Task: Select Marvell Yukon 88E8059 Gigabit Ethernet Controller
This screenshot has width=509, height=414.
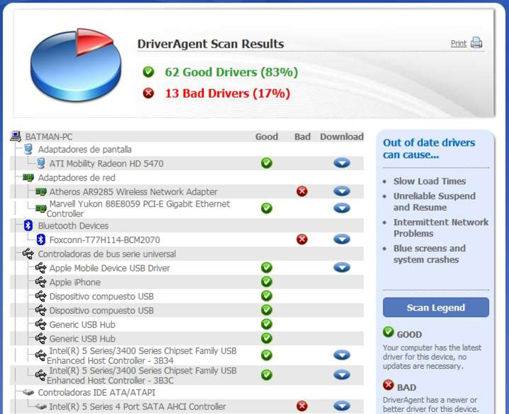Action: (x=138, y=209)
